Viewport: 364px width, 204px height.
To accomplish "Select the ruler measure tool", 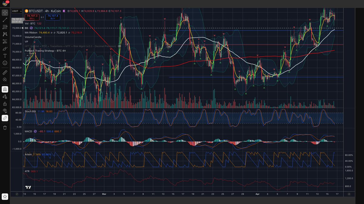I will pyautogui.click(x=5, y=73).
